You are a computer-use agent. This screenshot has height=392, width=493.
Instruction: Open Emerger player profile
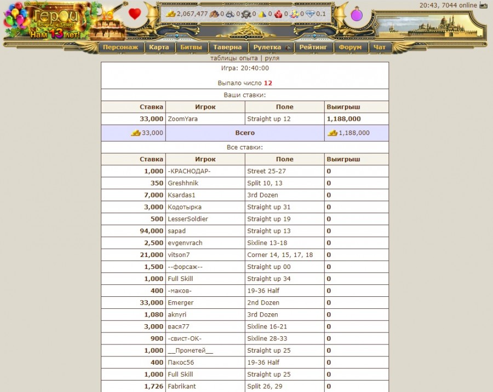coord(181,303)
